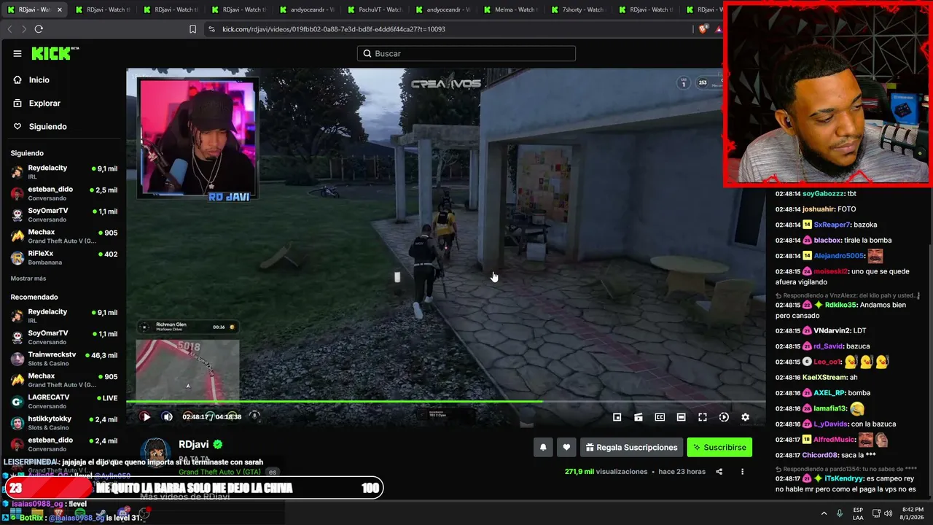Image resolution: width=933 pixels, height=525 pixels.
Task: Enable notifications with the bell button
Action: (x=543, y=447)
